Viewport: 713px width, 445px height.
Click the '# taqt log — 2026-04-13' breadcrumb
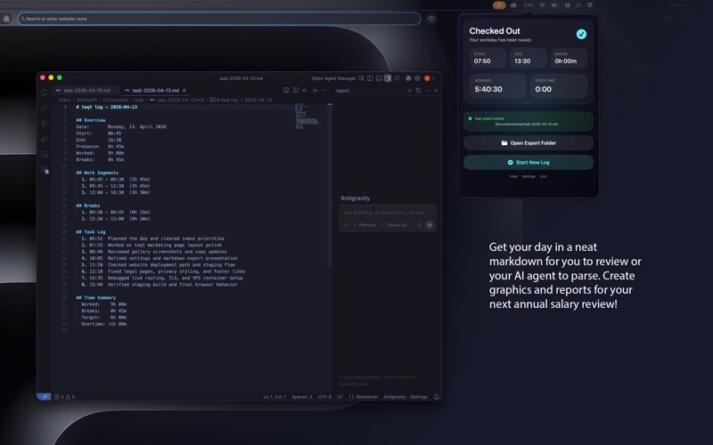[241, 100]
